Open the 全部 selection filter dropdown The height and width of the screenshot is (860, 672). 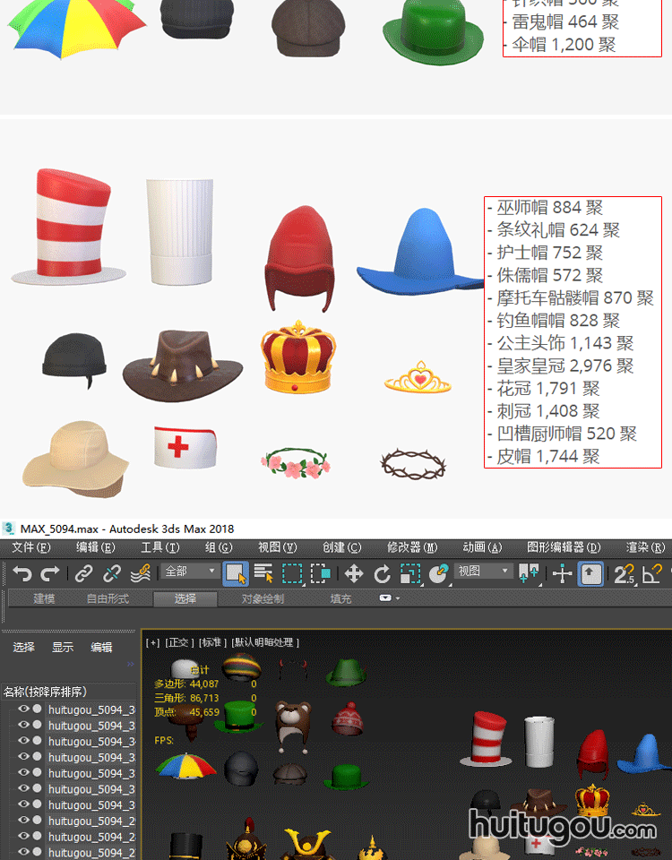coord(191,572)
